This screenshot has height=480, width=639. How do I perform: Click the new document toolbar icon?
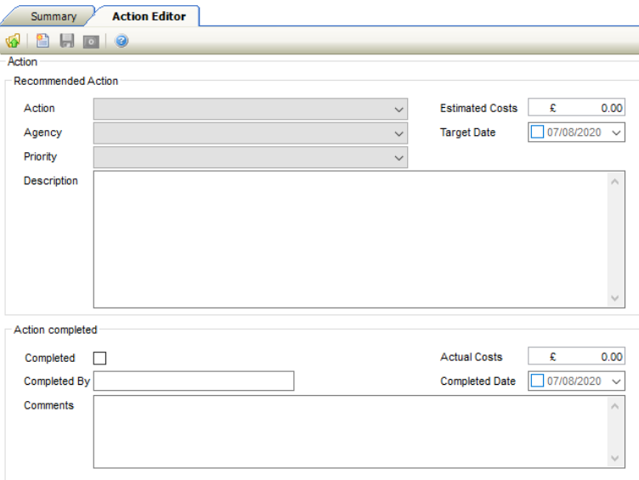[42, 41]
